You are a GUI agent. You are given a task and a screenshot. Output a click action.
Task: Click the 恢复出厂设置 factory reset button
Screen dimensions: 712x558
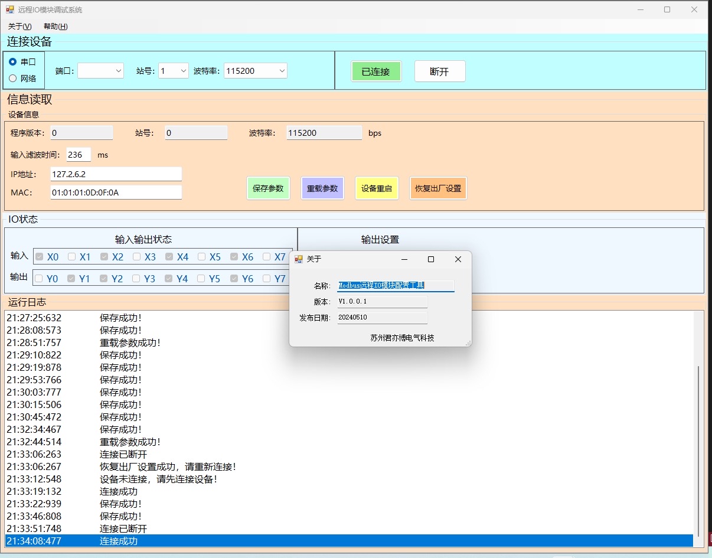pyautogui.click(x=438, y=188)
